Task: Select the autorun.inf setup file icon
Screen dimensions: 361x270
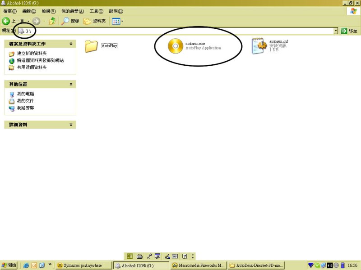Action: tap(259, 46)
